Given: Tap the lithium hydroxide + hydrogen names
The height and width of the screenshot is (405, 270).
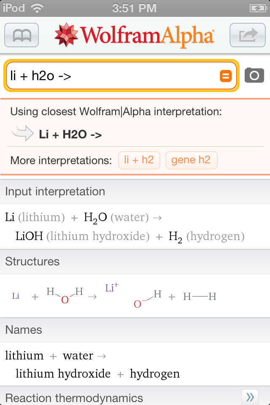Looking at the screenshot, I should tap(98, 373).
